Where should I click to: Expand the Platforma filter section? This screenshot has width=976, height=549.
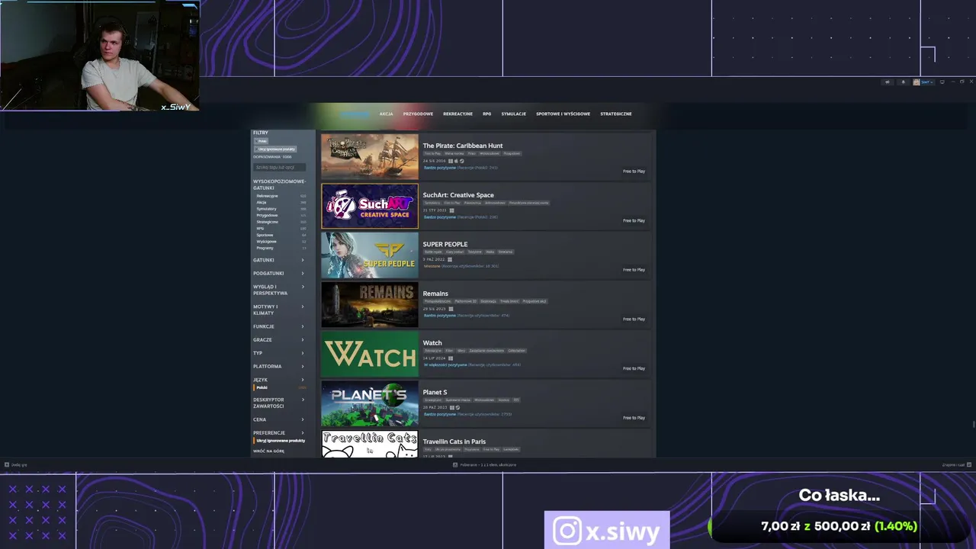point(279,366)
